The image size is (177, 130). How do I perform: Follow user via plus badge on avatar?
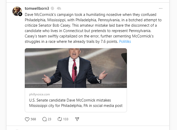pos(20,14)
